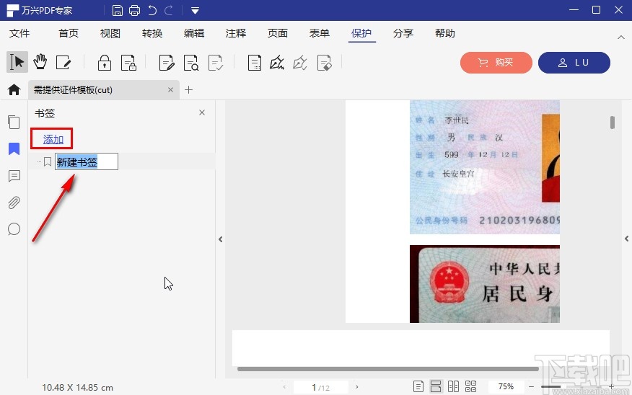This screenshot has width=632, height=395.
Task: Switch to the 首页 tab
Action: [x=69, y=33]
